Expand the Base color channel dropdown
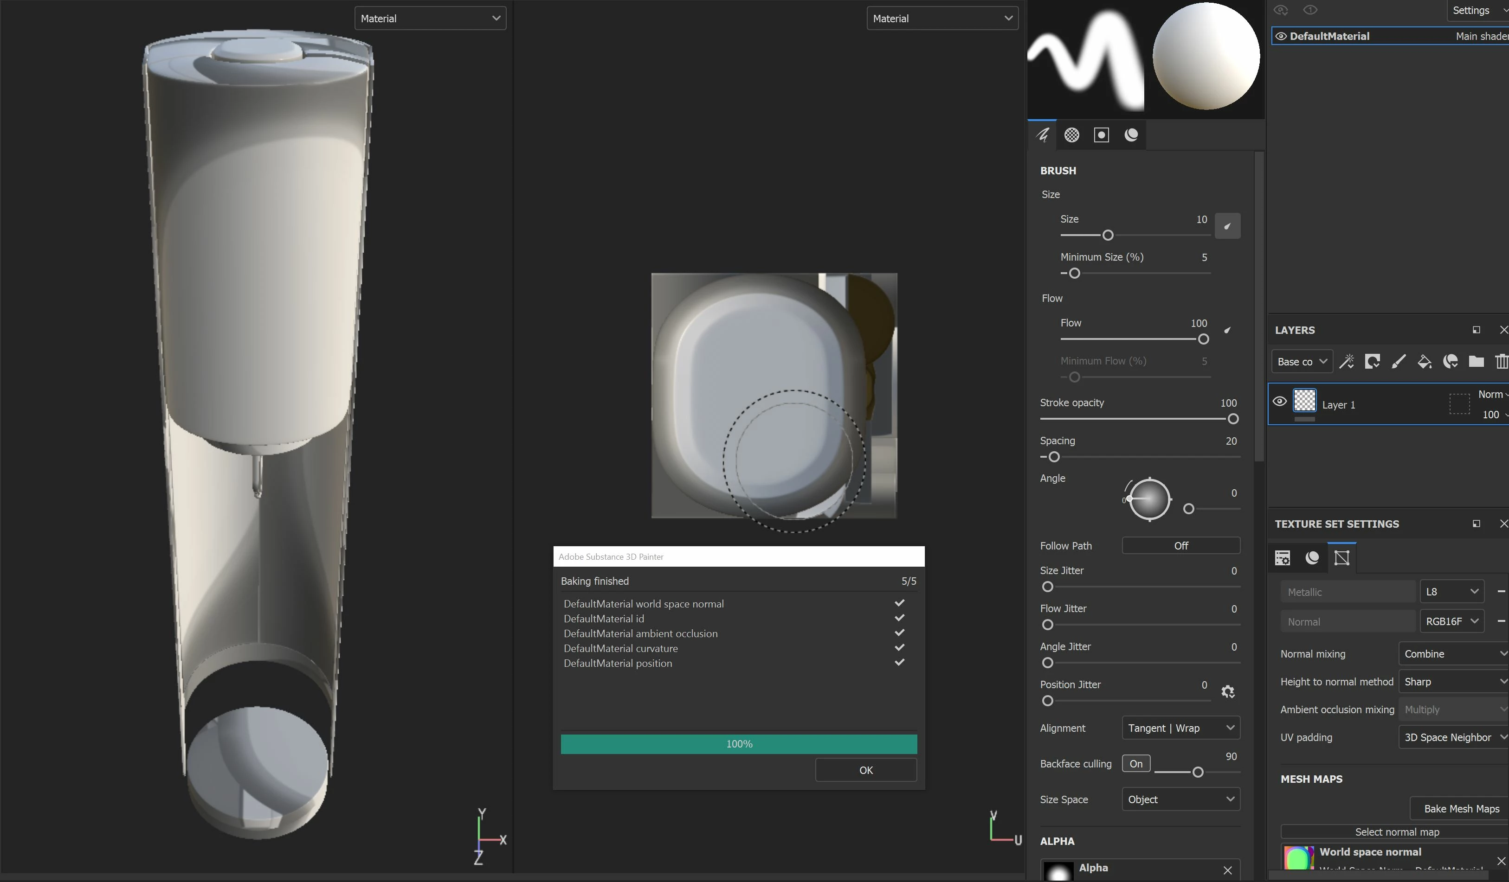 pyautogui.click(x=1302, y=361)
